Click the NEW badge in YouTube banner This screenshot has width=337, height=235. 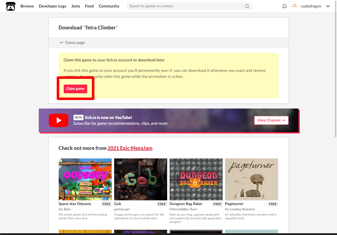78,117
